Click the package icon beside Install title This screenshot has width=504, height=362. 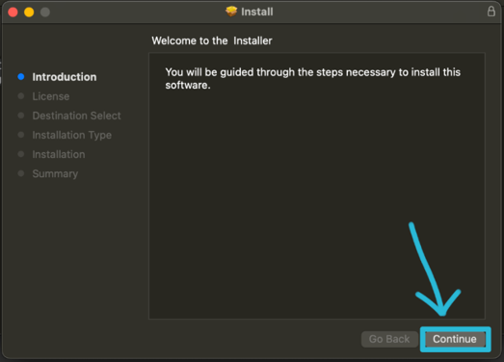point(231,12)
